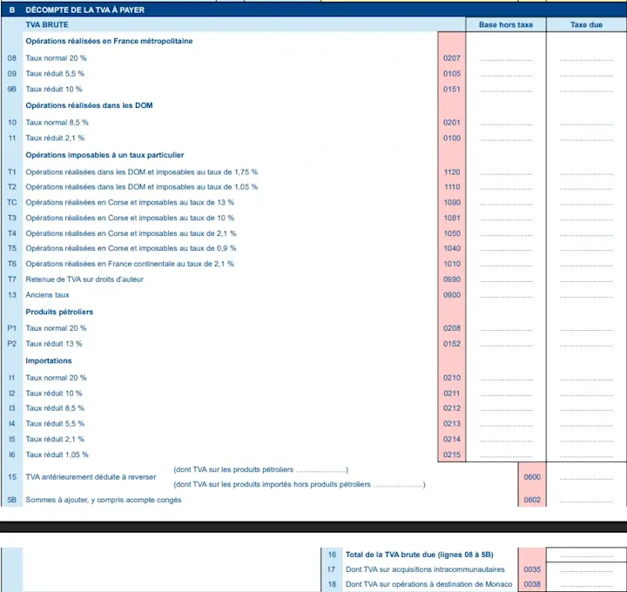The width and height of the screenshot is (627, 592).
Task: Click Taxe due field for line 9B Taux réduit 10 %
Action: 586,90
